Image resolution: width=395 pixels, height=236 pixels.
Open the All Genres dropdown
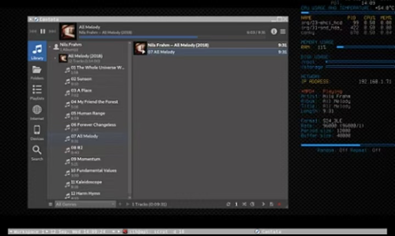click(85, 204)
